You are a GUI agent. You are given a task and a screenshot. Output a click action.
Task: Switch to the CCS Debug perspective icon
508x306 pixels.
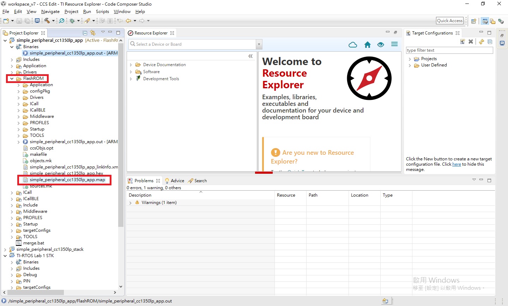[501, 21]
